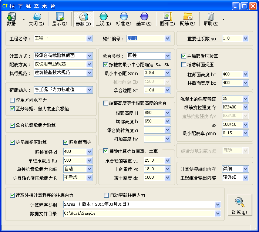The width and height of the screenshot is (259, 232).
Task: Open the 土的重度 γs dropdown
Action: coord(167,169)
